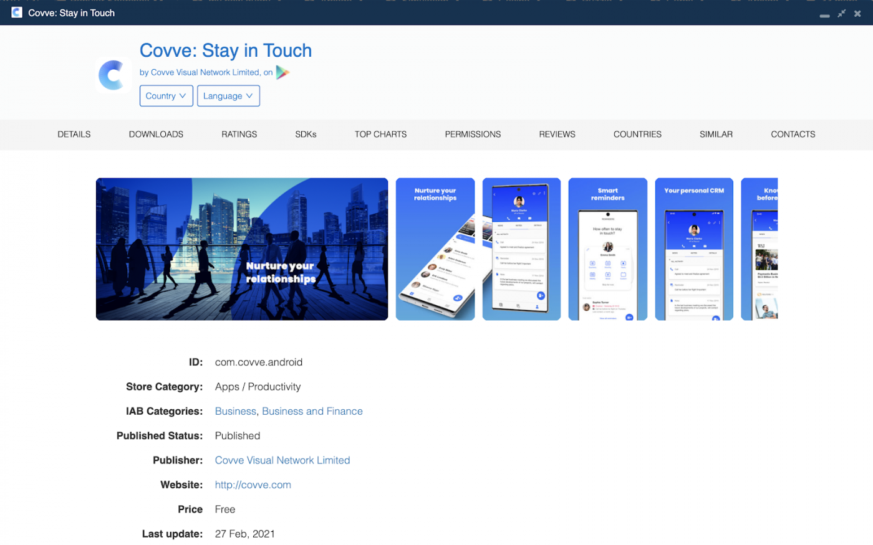View the Smart reminders screenshot thumbnail
Image resolution: width=873 pixels, height=545 pixels.
coord(607,249)
